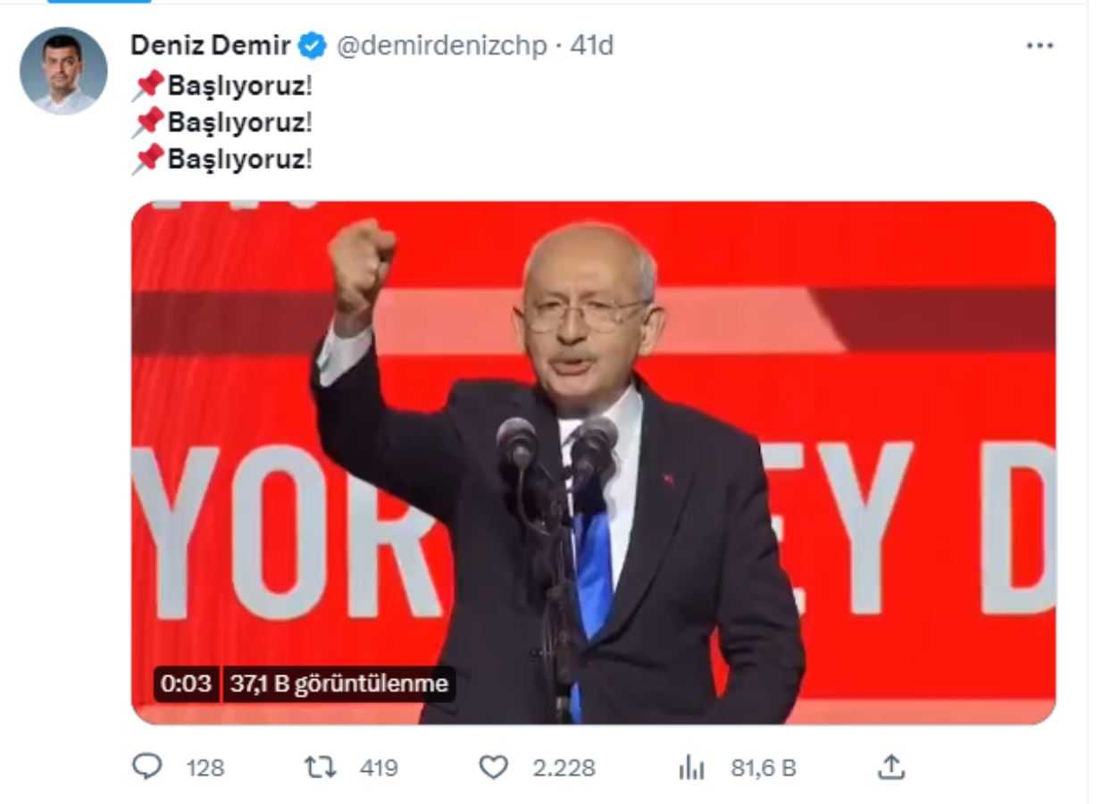The image size is (1102, 804).
Task: Click the first Başlıyoruz! text line
Action: pos(240,88)
